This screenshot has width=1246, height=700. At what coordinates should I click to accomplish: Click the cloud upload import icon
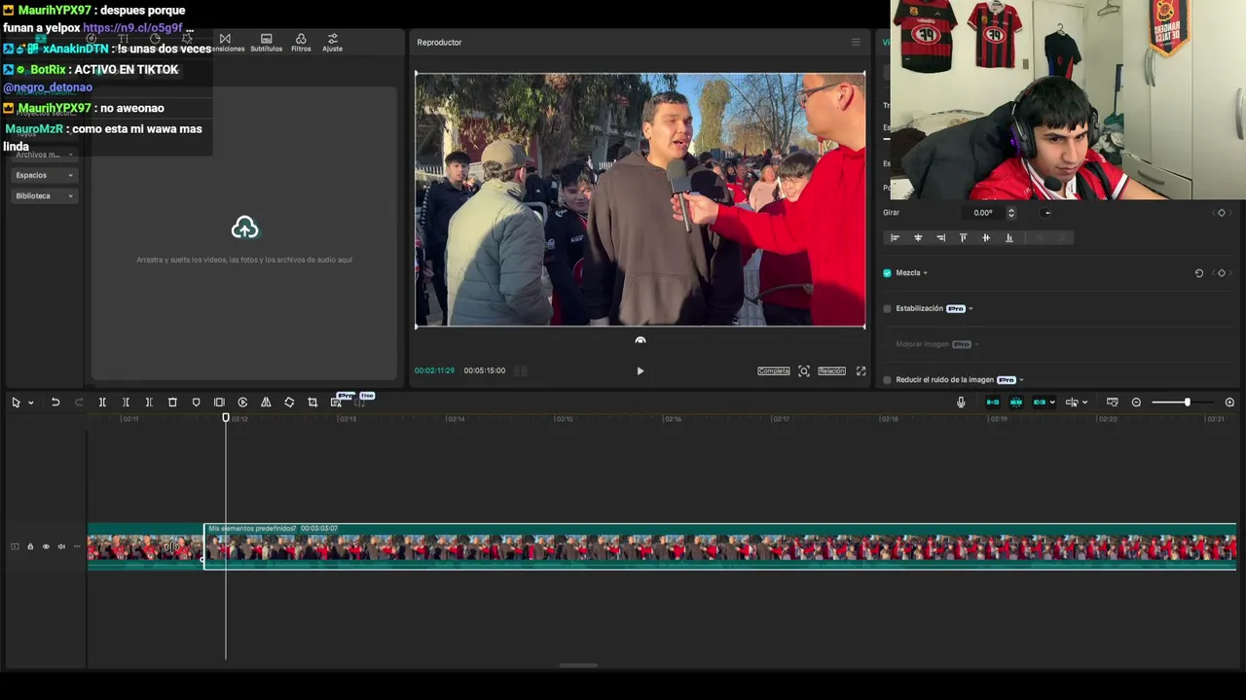pos(244,227)
